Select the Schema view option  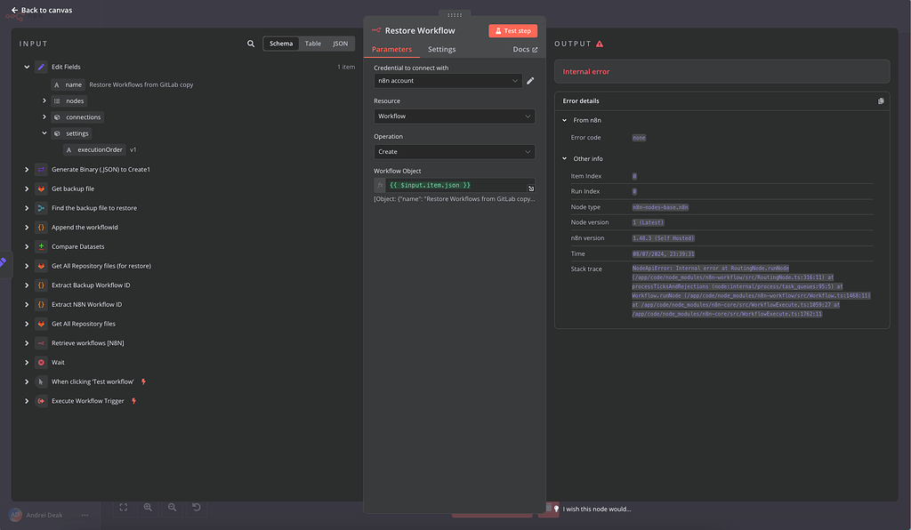tap(281, 44)
